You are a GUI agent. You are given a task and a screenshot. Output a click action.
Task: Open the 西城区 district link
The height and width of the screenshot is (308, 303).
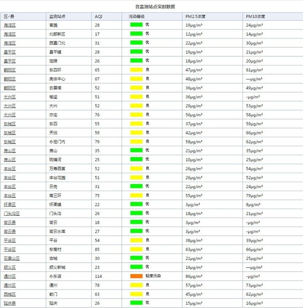10,294
